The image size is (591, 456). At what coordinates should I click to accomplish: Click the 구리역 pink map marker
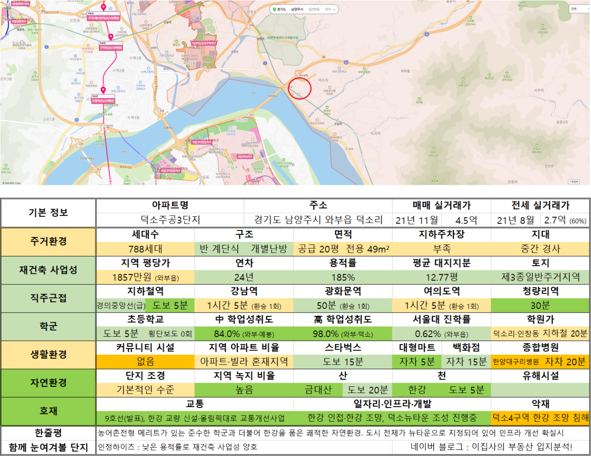tap(110, 36)
